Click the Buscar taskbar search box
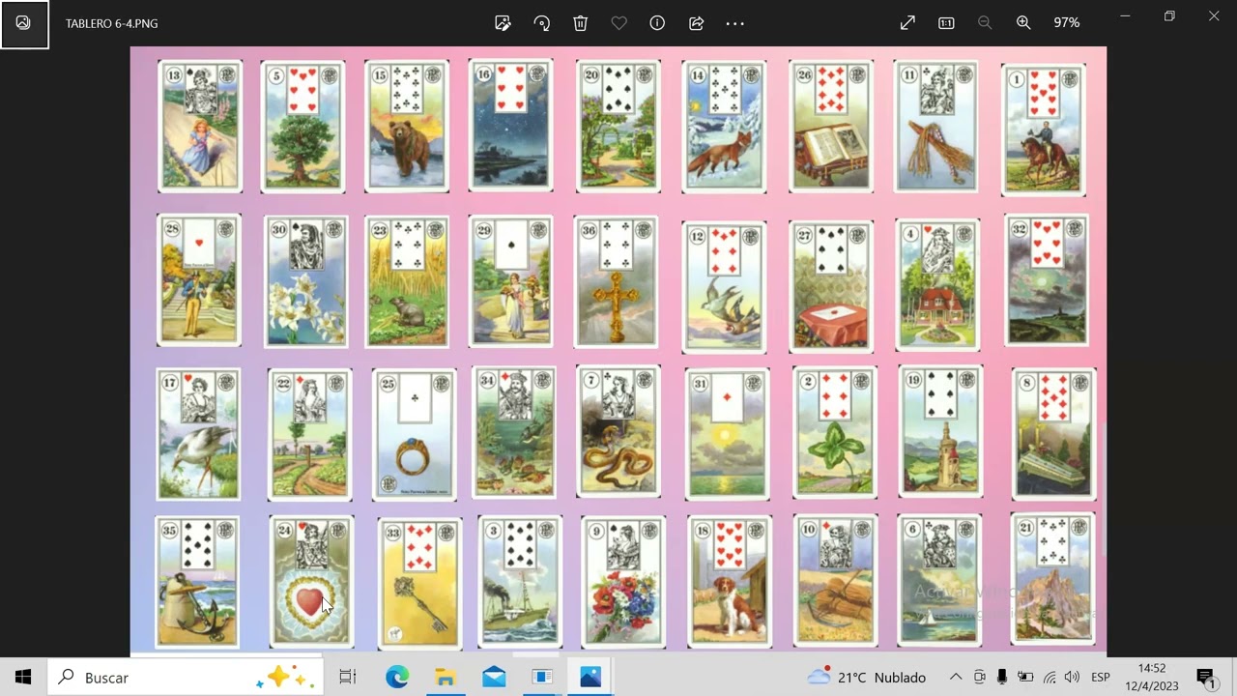The width and height of the screenshot is (1237, 696). tap(186, 678)
